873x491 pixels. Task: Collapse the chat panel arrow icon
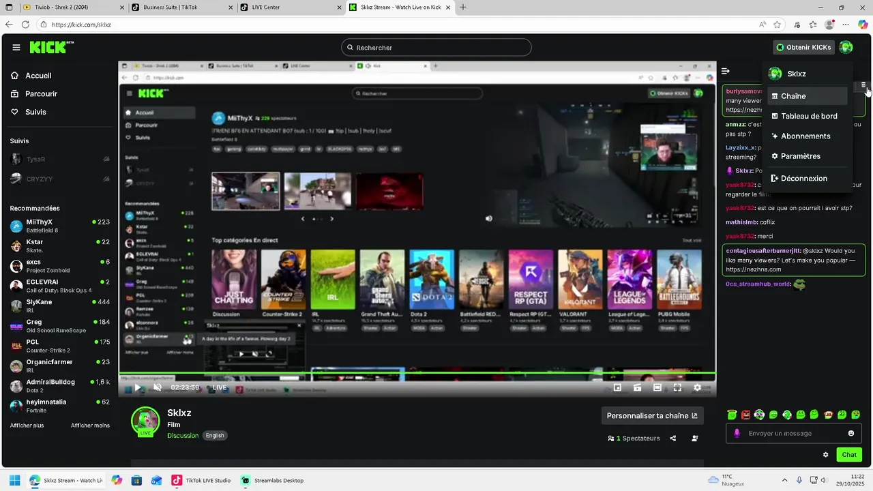(x=726, y=71)
